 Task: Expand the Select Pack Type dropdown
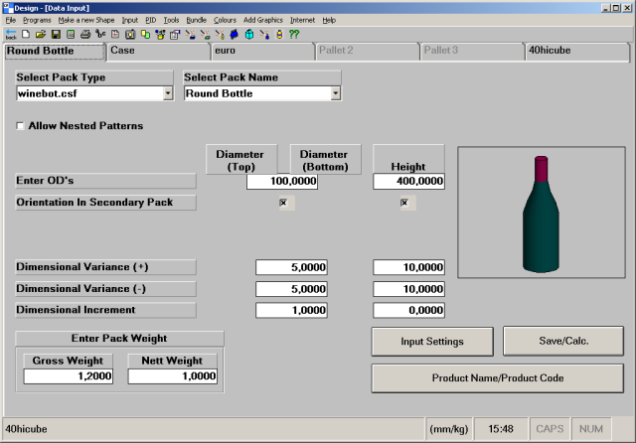click(168, 93)
